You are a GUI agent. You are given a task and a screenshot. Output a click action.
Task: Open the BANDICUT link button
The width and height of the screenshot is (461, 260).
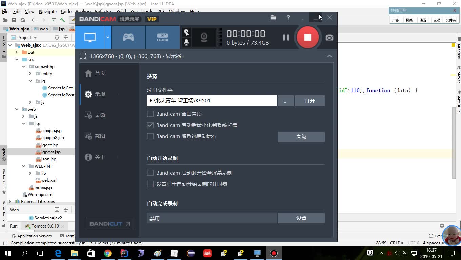click(x=109, y=224)
